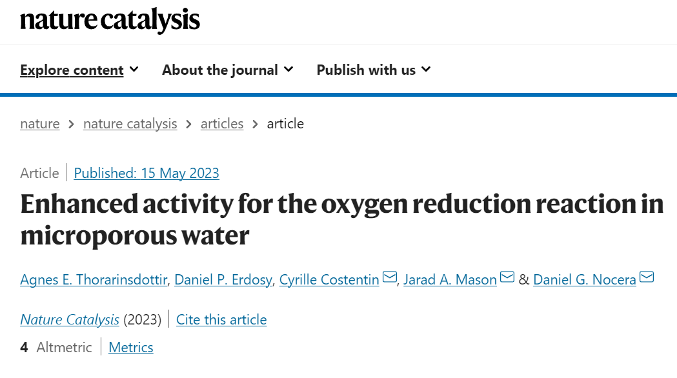Click envelope icon next to Cyrille Costentin

coord(389,277)
